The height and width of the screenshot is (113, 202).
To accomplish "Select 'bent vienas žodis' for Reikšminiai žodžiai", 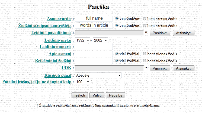I will [x=145, y=61].
